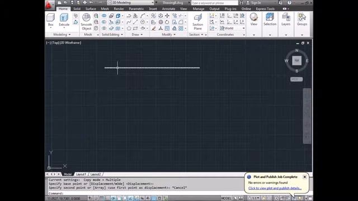Activate the Section Plane tool
Viewport: 358px width, 201px height.
click(197, 22)
